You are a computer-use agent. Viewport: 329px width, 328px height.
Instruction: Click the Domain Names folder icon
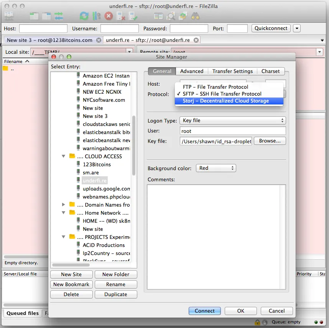click(x=72, y=204)
